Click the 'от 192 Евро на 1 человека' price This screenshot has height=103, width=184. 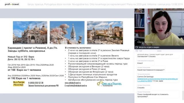(24, 78)
